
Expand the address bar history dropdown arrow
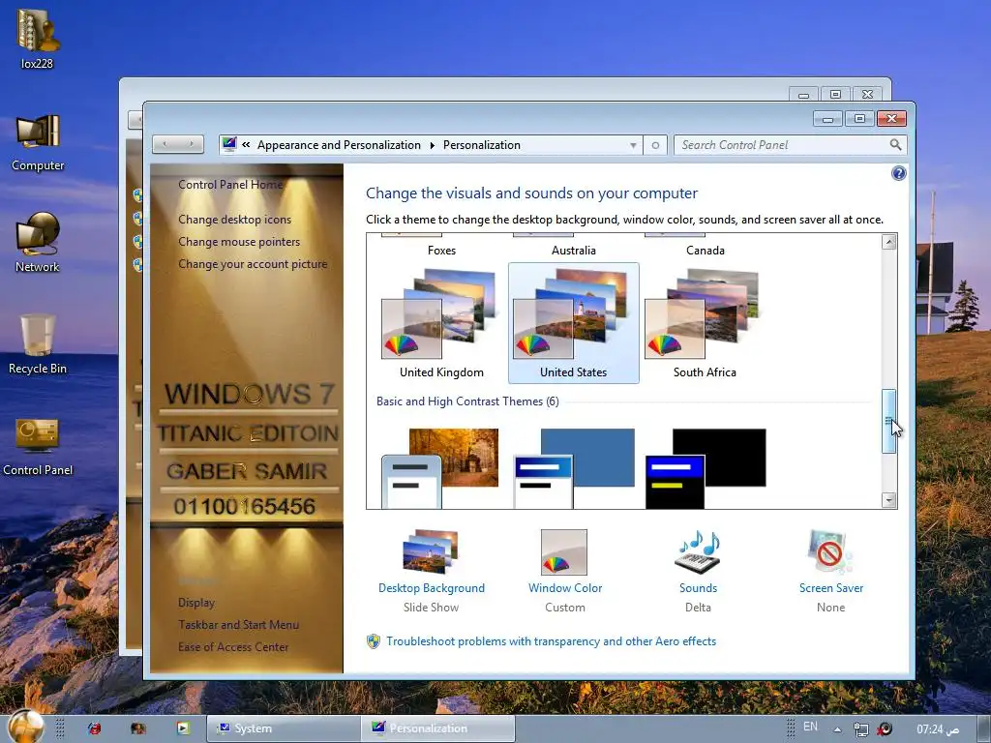(633, 145)
